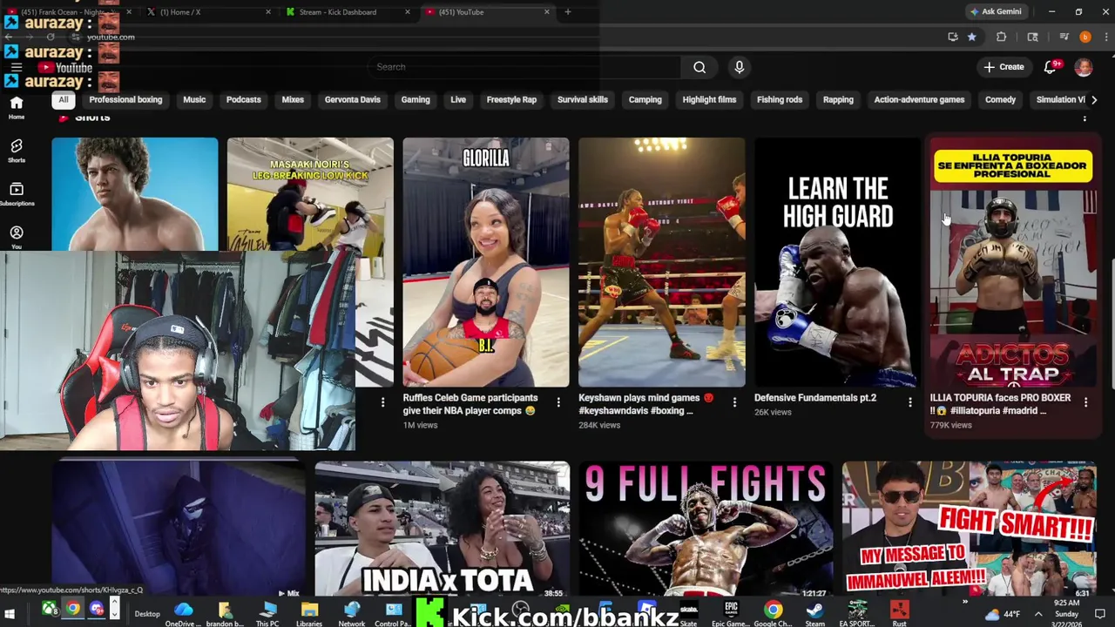Image resolution: width=1115 pixels, height=627 pixels.
Task: Open Epic Games from taskbar
Action: coord(730,613)
